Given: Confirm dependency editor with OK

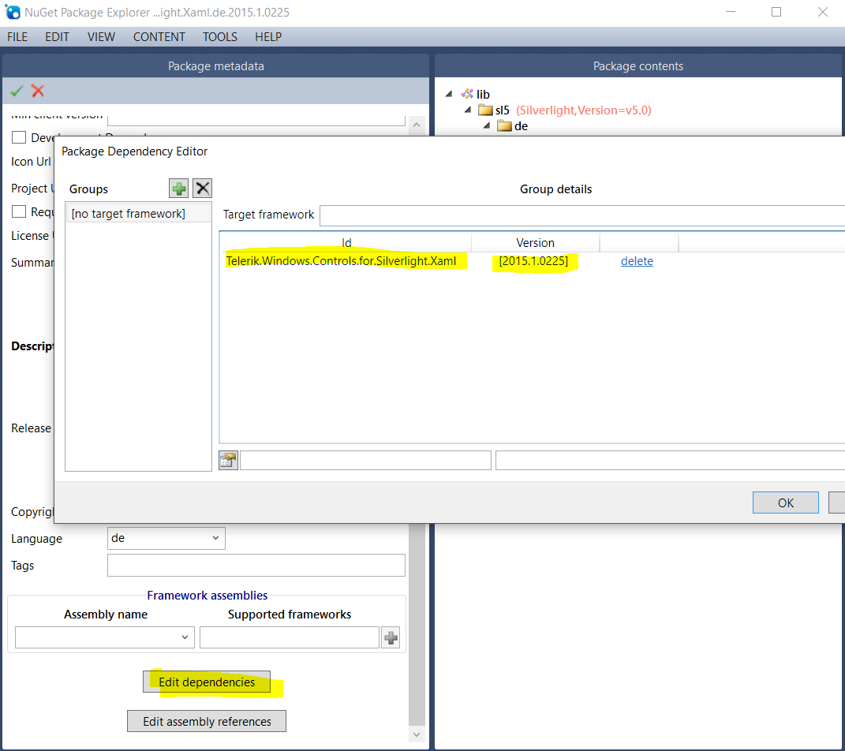Looking at the screenshot, I should point(785,503).
